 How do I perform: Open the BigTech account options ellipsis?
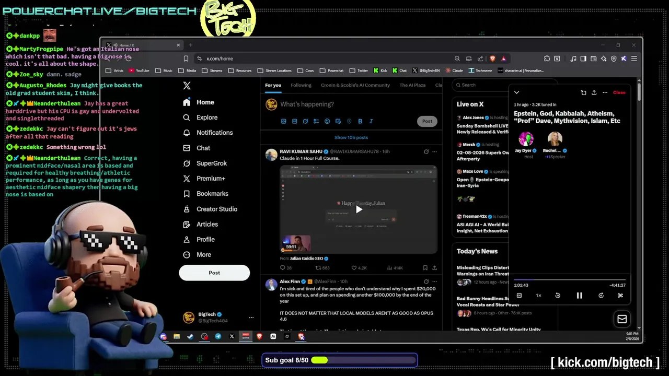251,318
